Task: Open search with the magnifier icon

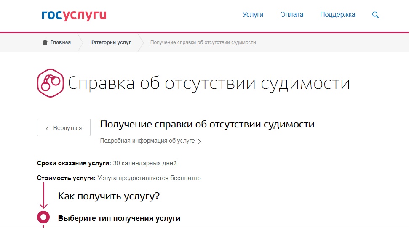Action: click(375, 15)
